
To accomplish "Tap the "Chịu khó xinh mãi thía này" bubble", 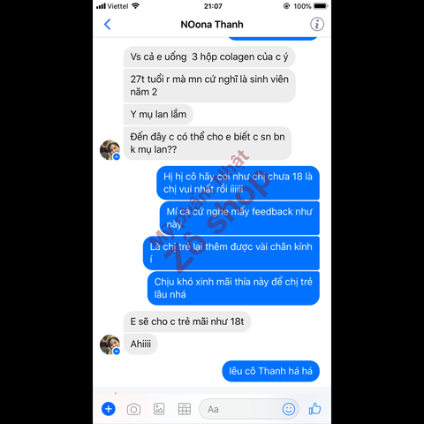I will click(x=233, y=288).
